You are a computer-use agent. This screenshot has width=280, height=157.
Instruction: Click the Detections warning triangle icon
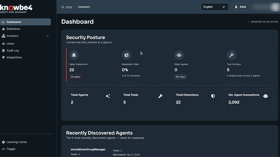coord(3,29)
